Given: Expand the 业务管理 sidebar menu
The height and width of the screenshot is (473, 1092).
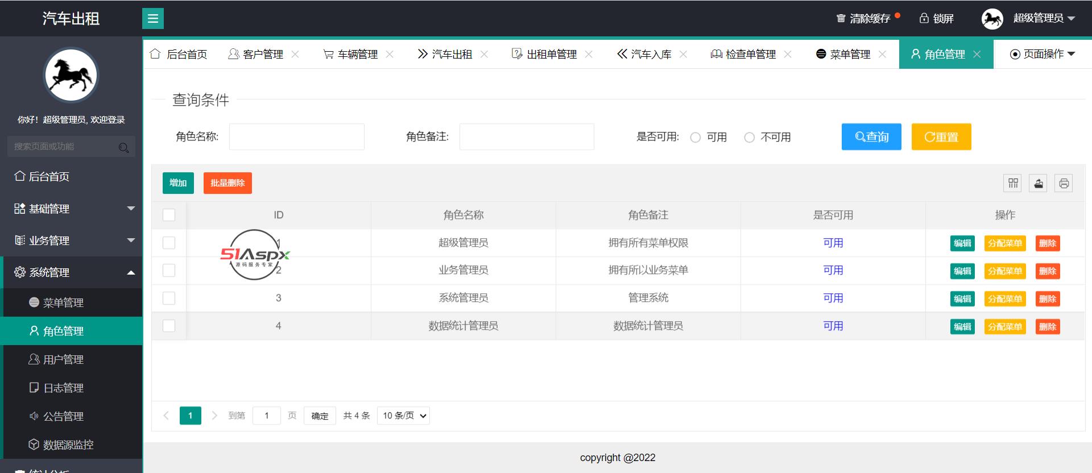Looking at the screenshot, I should (x=71, y=240).
